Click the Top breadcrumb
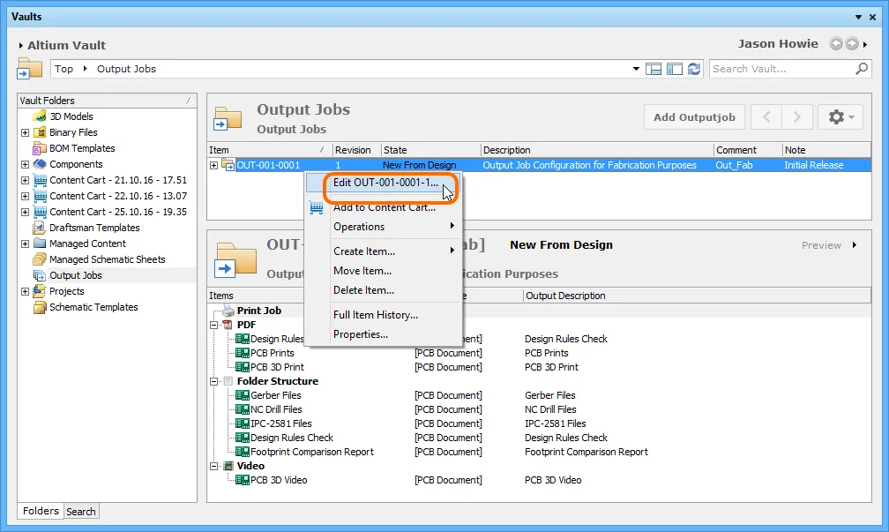889x532 pixels. [x=63, y=69]
